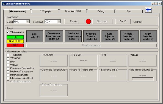This screenshot has height=104, width=163.
Task: Enable the TPS 0-90° checkbox
Action: 8,58
